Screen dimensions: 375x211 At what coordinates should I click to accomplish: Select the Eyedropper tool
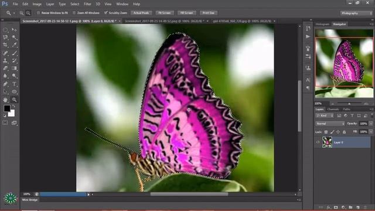[14, 45]
